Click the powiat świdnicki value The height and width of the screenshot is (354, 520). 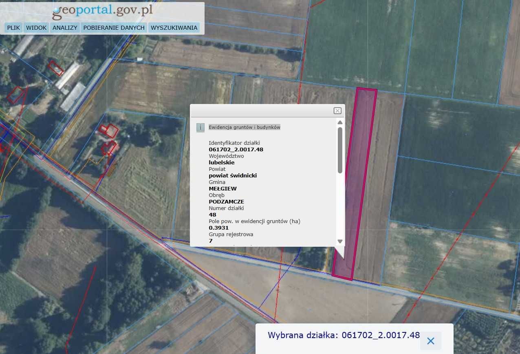pyautogui.click(x=233, y=175)
